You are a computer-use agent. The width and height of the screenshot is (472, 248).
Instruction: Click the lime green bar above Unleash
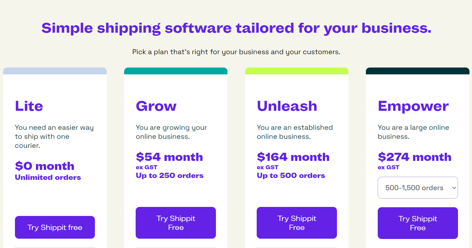click(297, 71)
